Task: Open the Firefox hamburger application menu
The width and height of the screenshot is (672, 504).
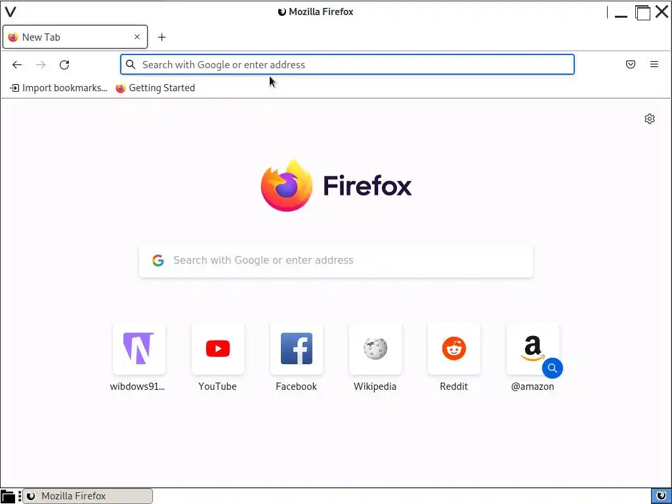Action: coord(654,64)
